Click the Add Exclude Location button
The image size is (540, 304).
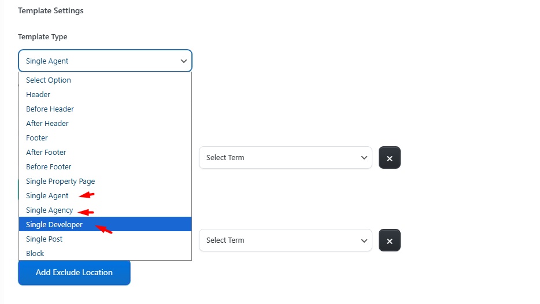(74, 272)
